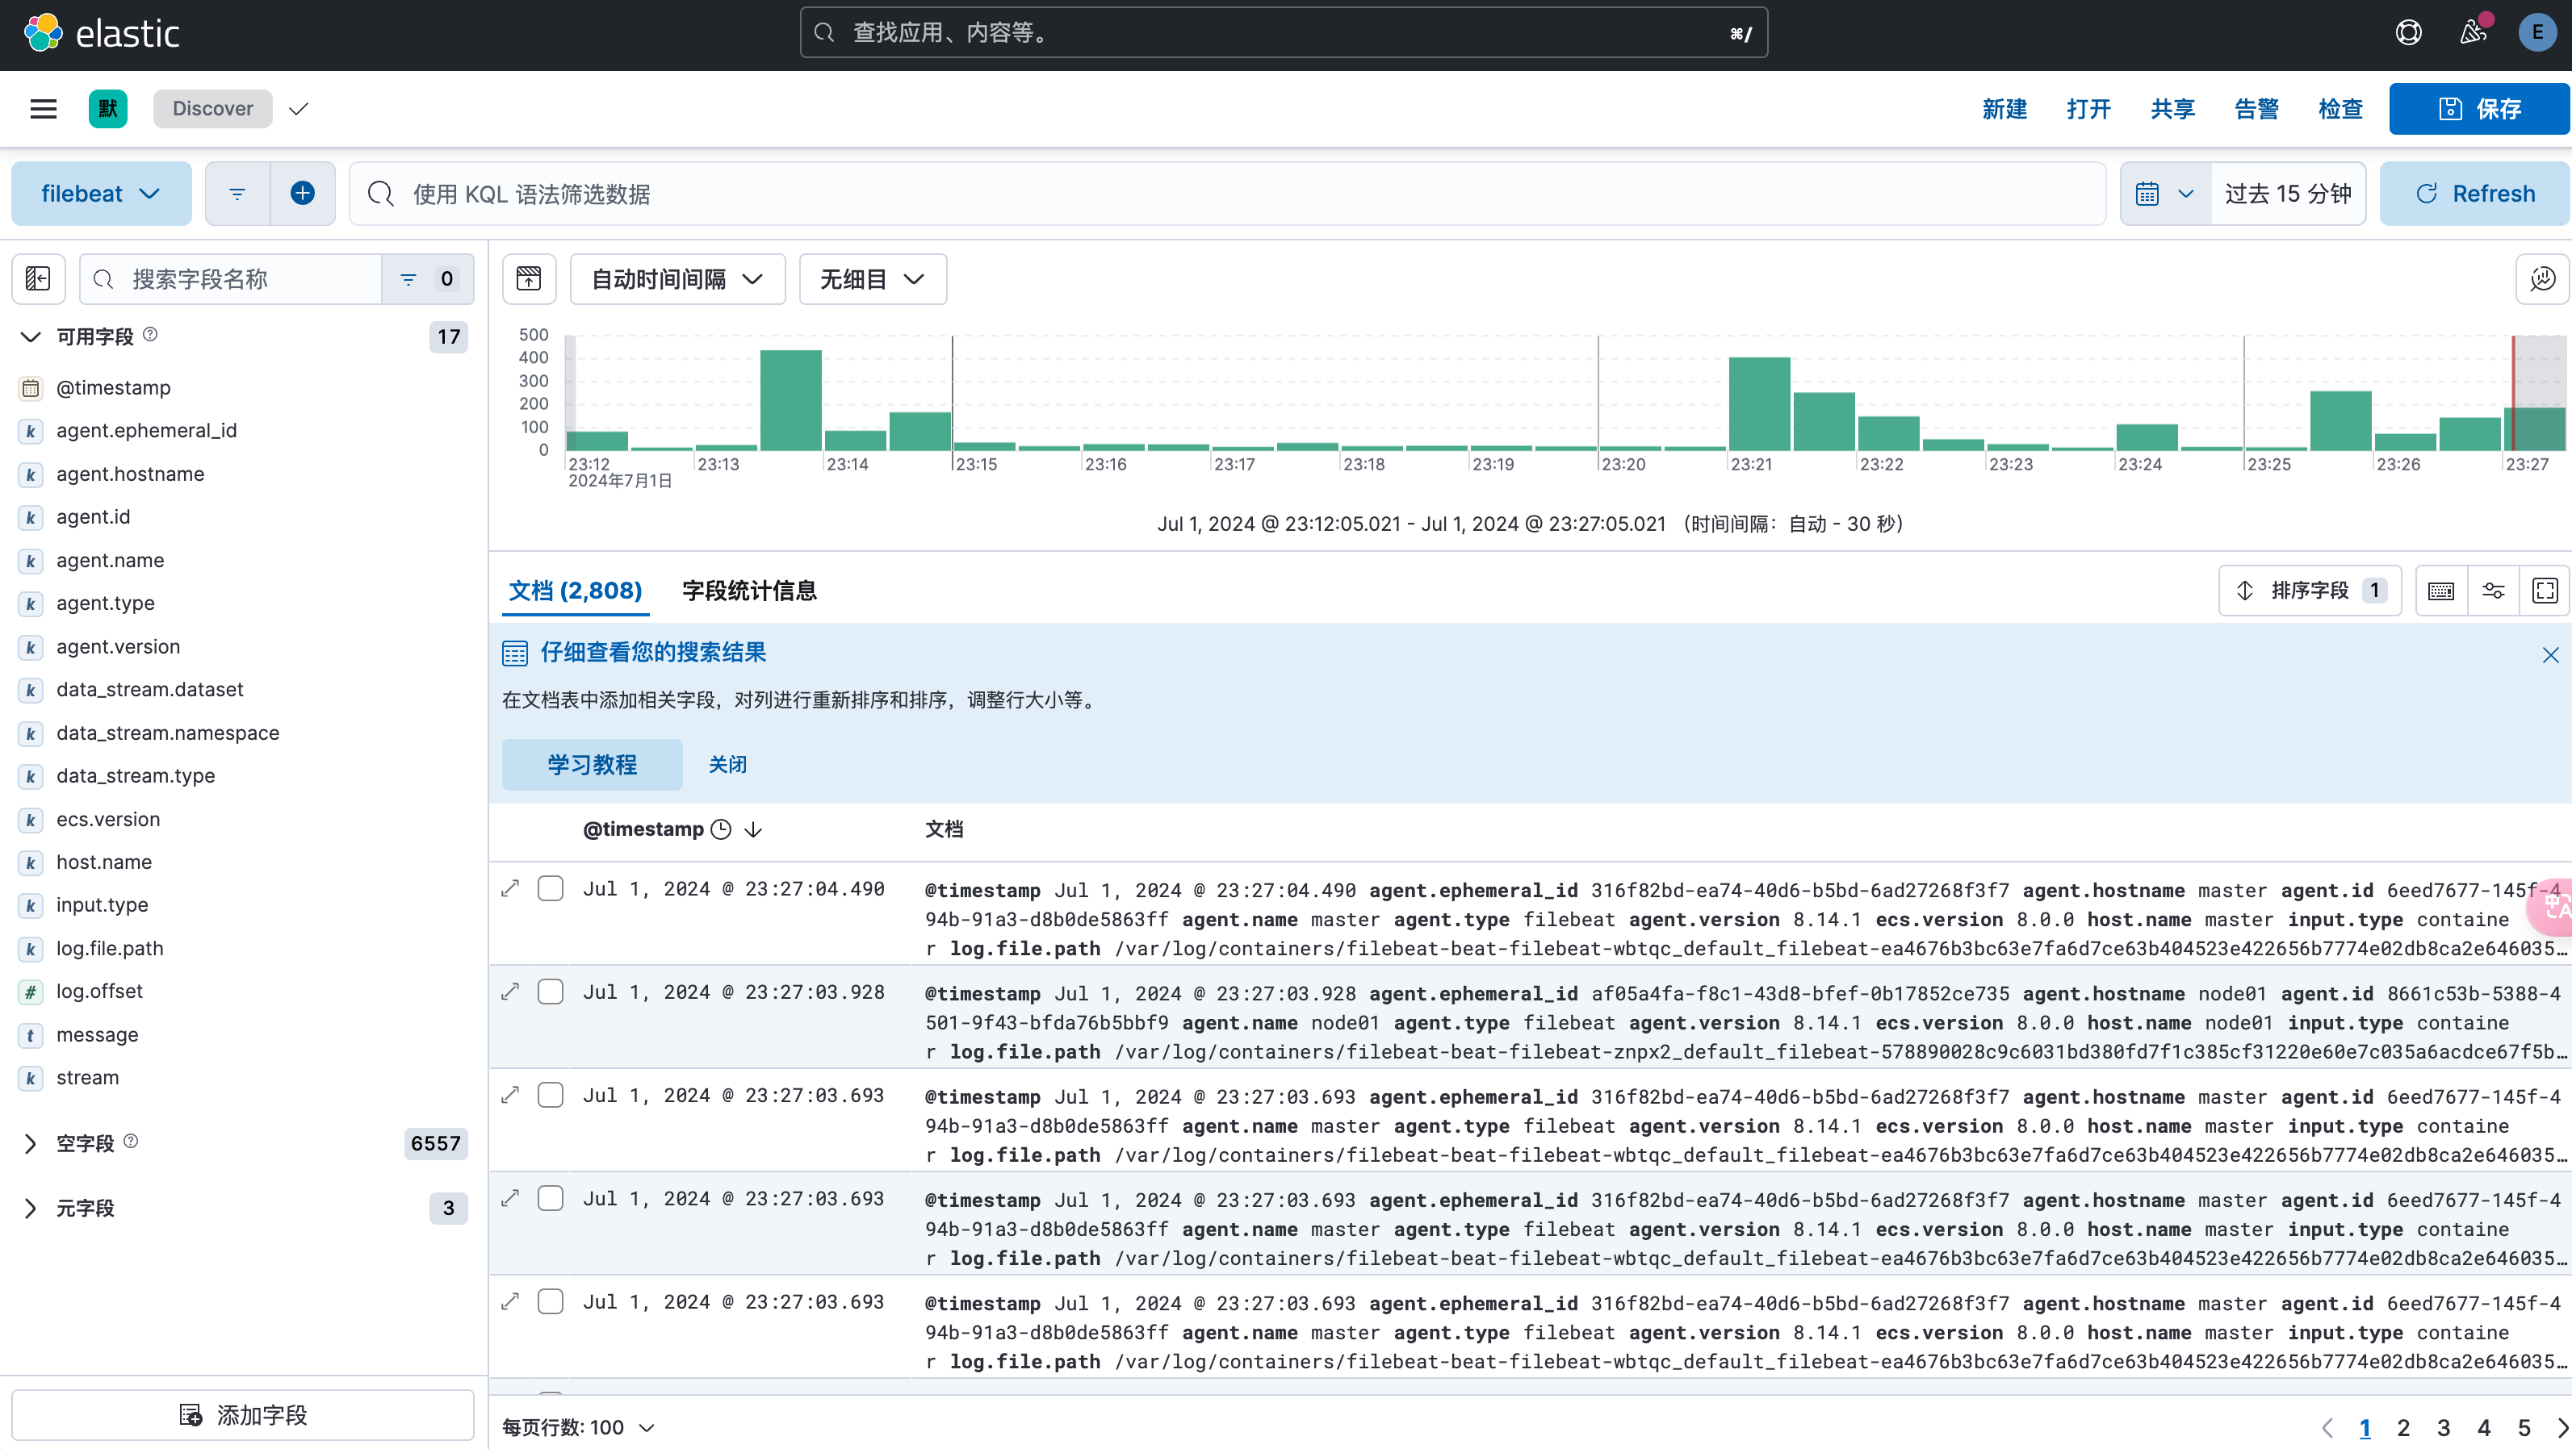Screen dimensions: 2572x1449
Task: Open display options settings icon
Action: (x=2493, y=591)
